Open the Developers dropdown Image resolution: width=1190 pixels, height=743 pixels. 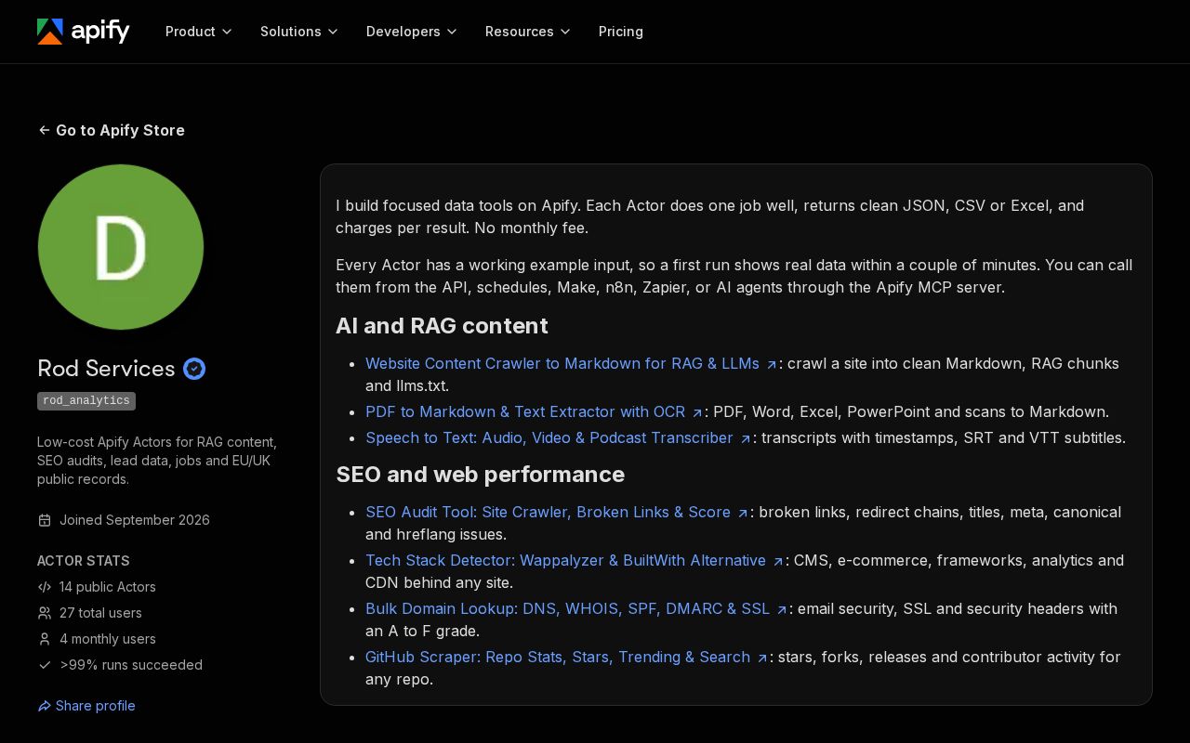pyautogui.click(x=412, y=32)
